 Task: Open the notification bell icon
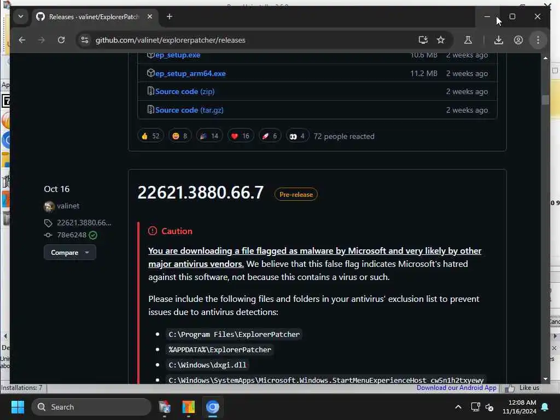[x=545, y=407]
